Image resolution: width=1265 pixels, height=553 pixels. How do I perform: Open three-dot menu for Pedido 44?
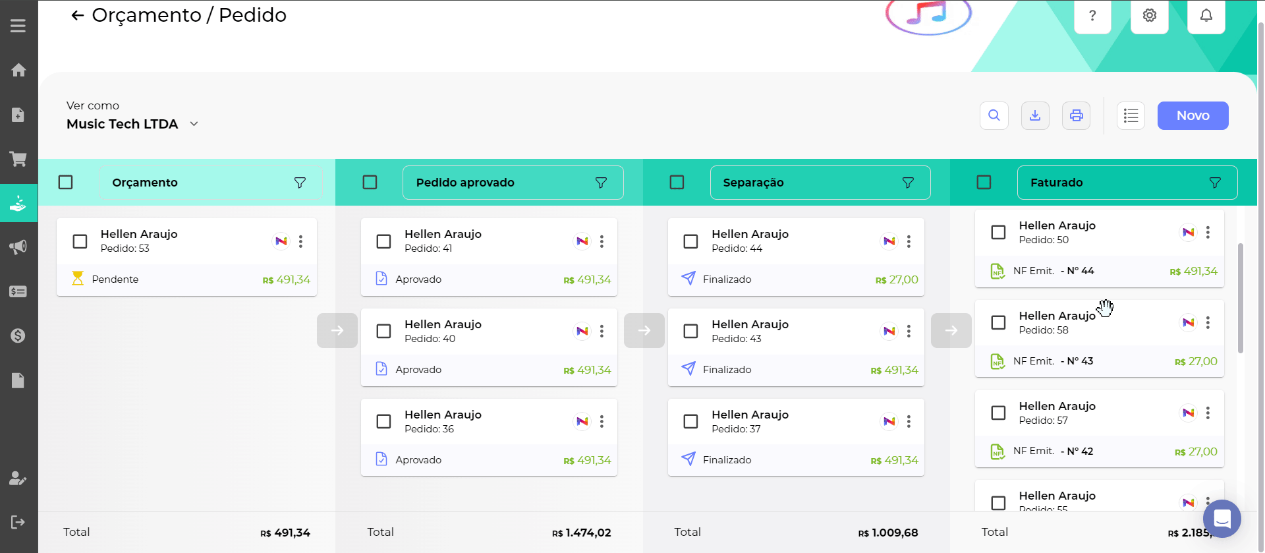(x=909, y=241)
